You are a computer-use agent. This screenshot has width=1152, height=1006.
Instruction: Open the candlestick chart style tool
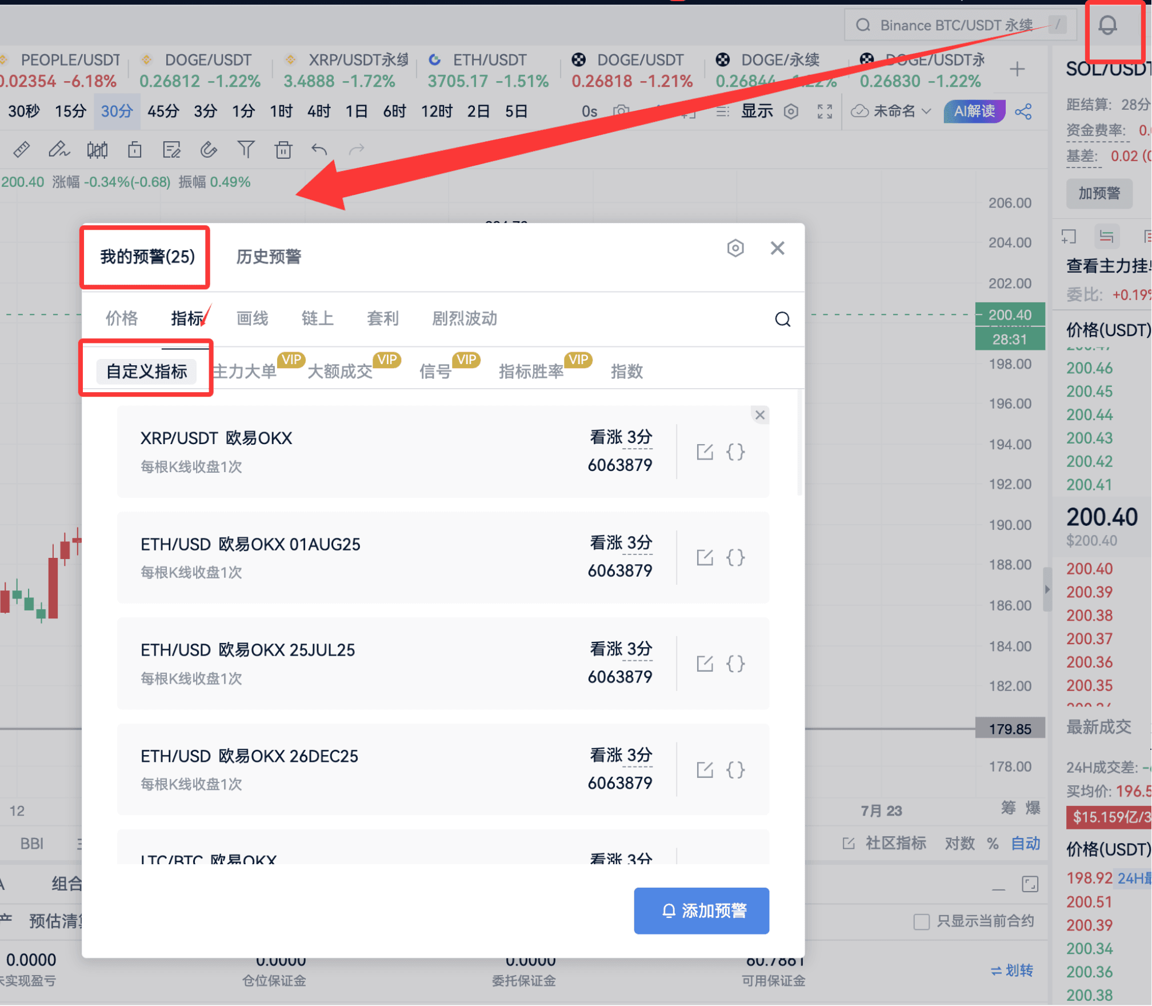coord(97,150)
